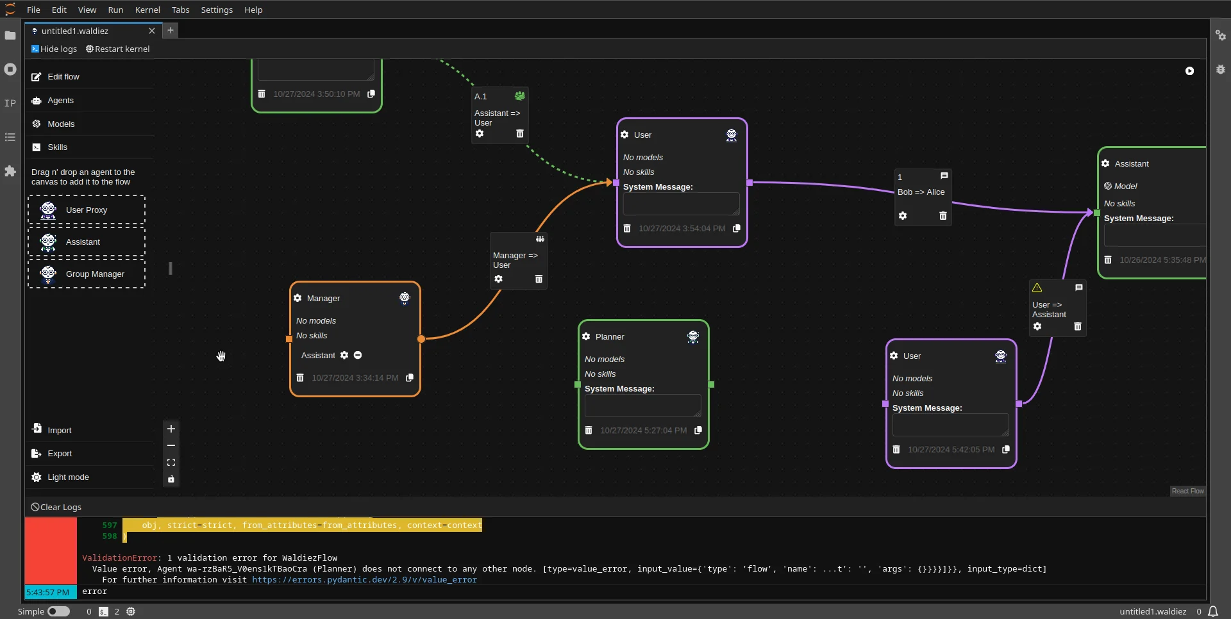Expand the Models section in sidebar
Screen dimensions: 1231x619
tap(61, 124)
